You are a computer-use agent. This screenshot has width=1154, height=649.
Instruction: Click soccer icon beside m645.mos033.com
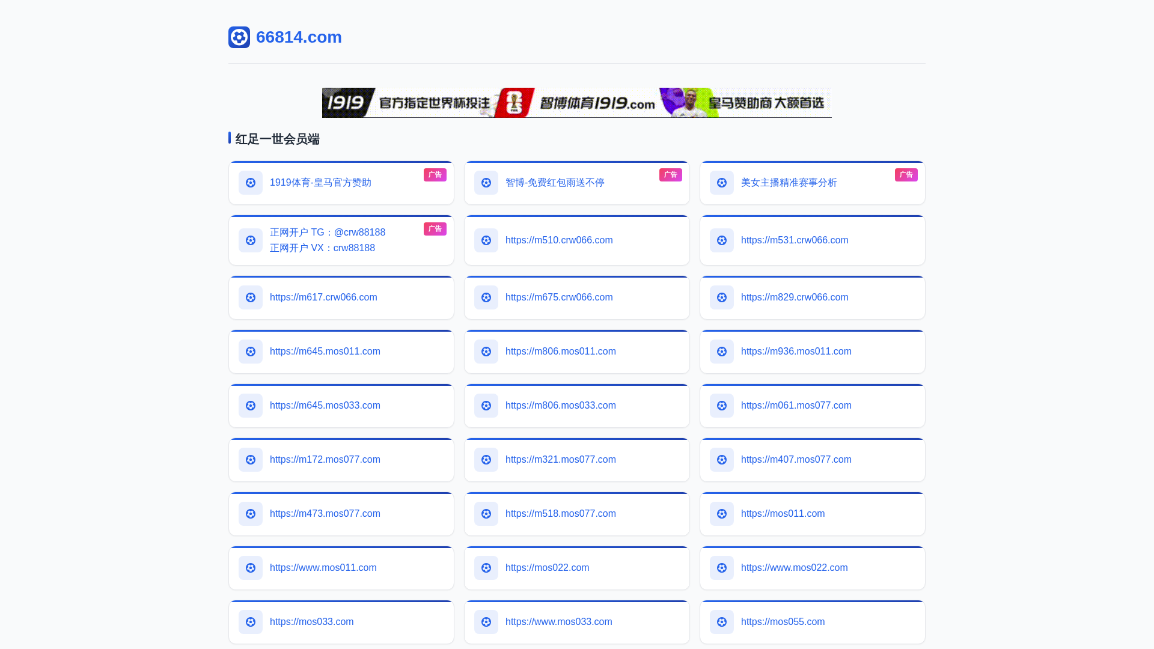[251, 406]
